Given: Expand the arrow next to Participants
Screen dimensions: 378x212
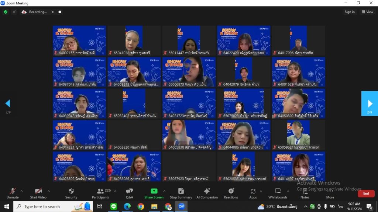Looking at the screenshot, I should 115,191.
